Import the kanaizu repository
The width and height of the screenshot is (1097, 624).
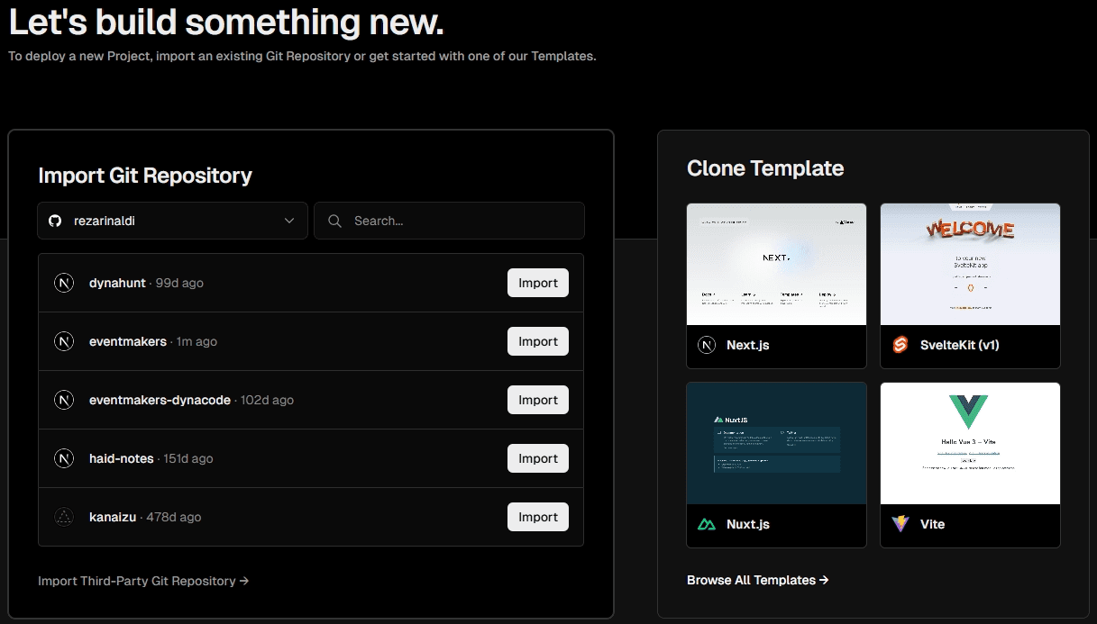coord(538,517)
